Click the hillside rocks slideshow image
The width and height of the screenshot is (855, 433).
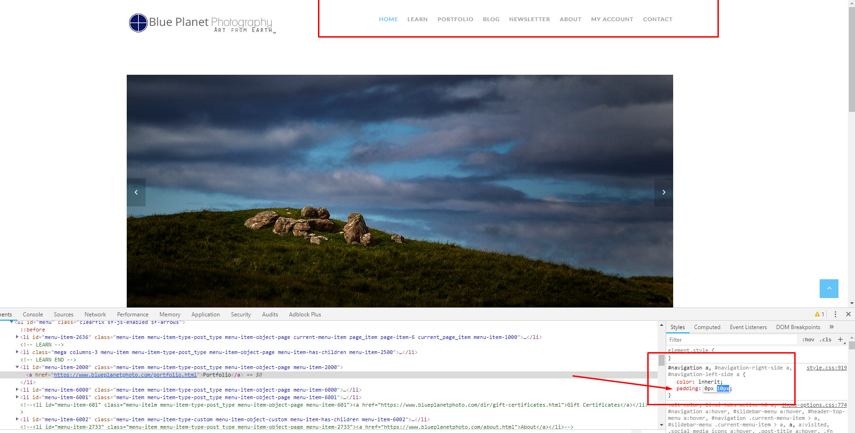[400, 191]
